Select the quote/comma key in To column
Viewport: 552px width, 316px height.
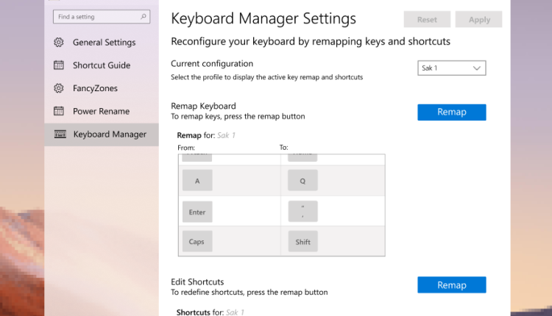click(302, 212)
